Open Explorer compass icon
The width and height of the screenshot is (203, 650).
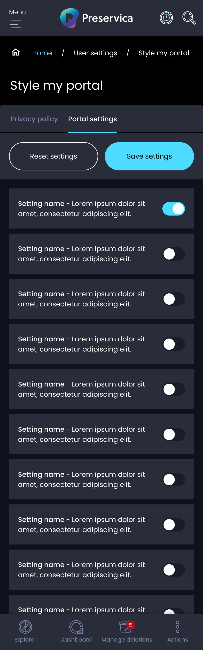pyautogui.click(x=25, y=627)
